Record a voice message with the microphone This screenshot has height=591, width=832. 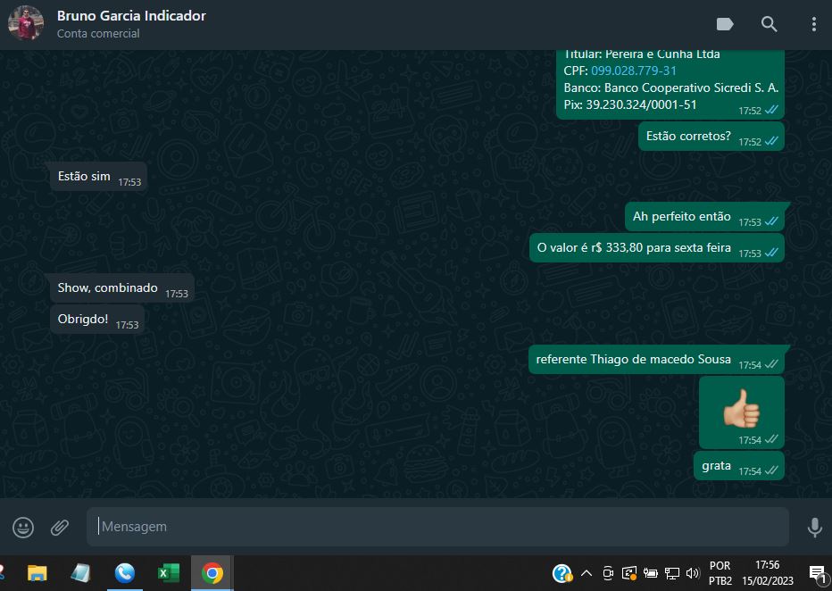[x=814, y=527]
